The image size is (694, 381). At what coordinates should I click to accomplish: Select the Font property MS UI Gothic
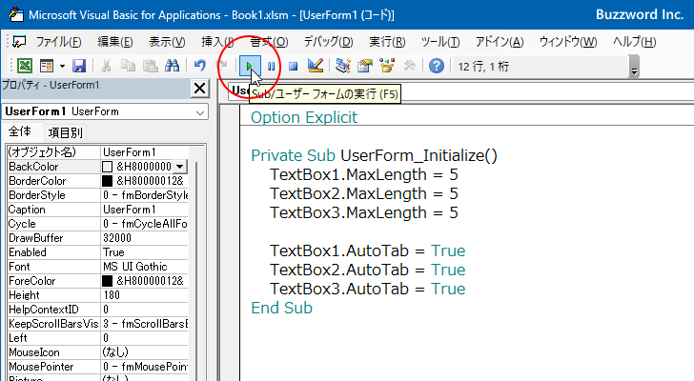coord(98,267)
